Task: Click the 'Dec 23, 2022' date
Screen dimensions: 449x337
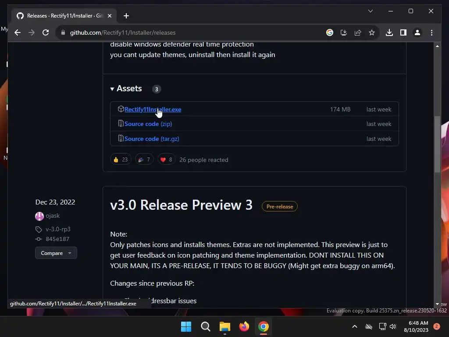Action: [x=55, y=202]
